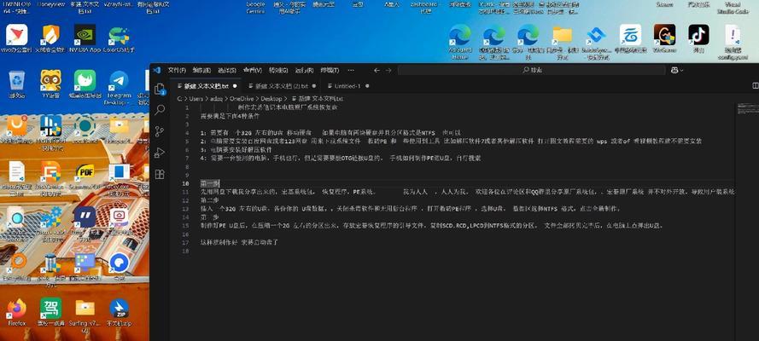The width and height of the screenshot is (759, 341).
Task: Click the unsaved dot on 新建 文本文档 (2).txt tab
Action: 314,86
